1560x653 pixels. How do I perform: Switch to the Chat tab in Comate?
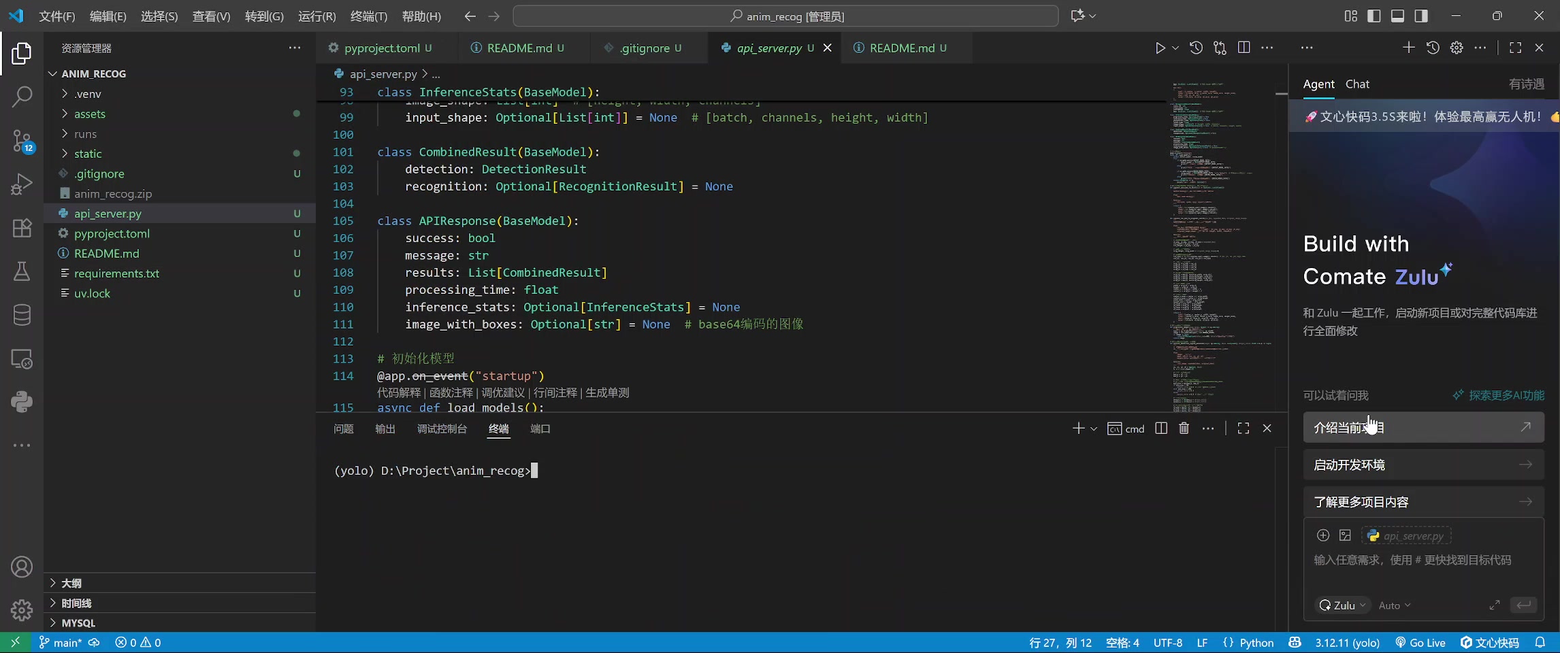coord(1357,84)
